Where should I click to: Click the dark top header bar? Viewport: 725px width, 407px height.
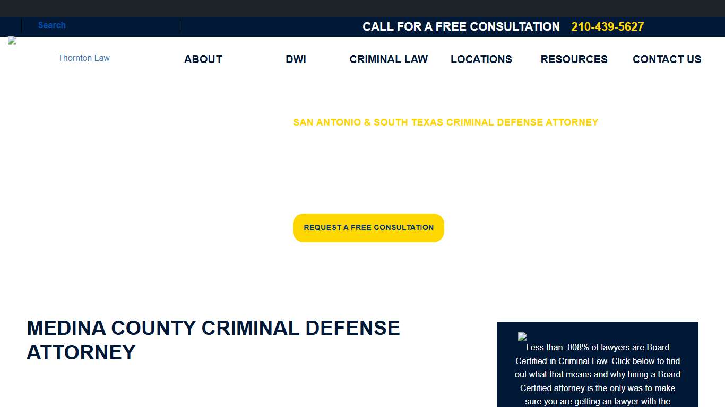362,8
